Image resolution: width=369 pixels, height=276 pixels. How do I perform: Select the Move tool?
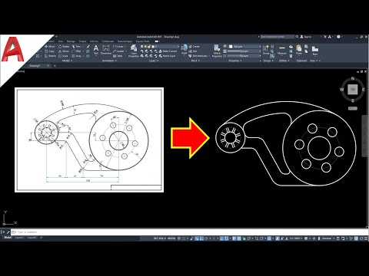coord(50,47)
